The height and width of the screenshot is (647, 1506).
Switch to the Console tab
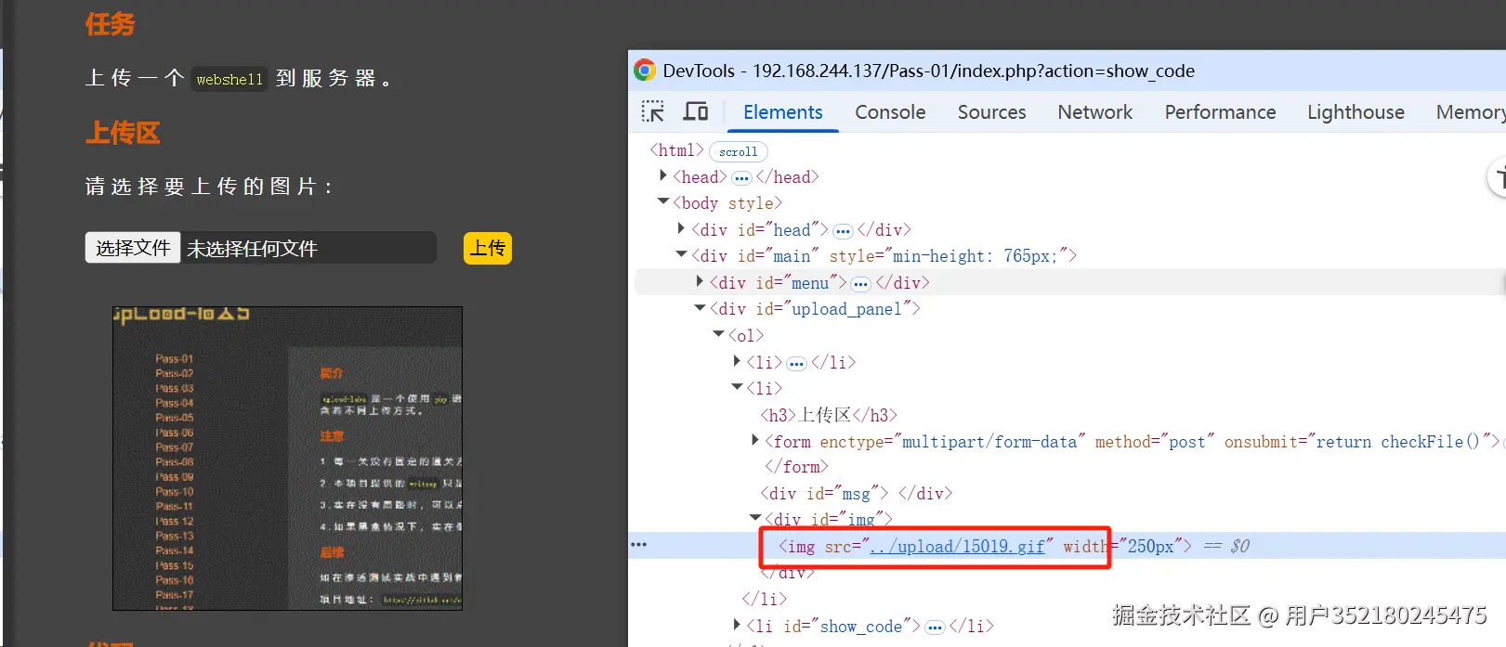click(x=890, y=112)
